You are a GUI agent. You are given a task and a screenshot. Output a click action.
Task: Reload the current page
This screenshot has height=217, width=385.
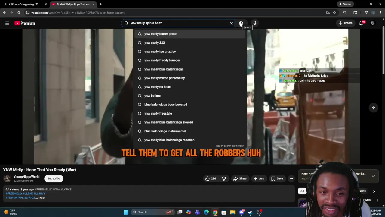[x=19, y=13]
